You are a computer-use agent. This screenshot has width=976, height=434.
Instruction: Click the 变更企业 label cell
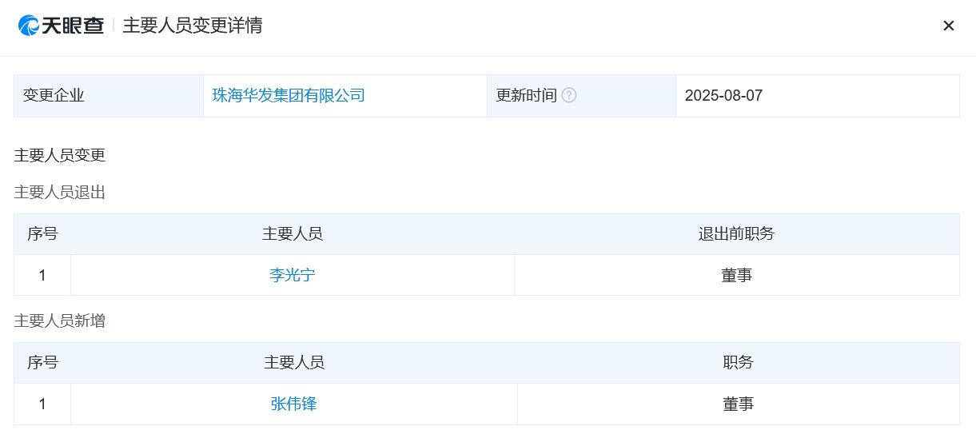(x=109, y=96)
